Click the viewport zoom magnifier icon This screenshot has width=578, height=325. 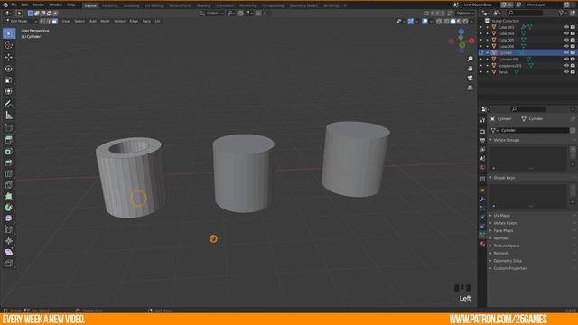(470, 59)
